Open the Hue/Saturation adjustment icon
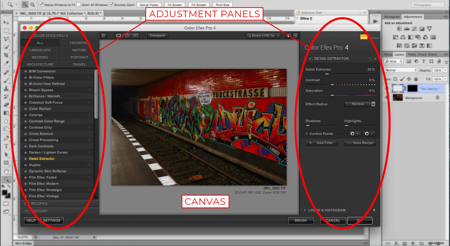Image resolution: width=450 pixels, height=246 pixels. [x=395, y=37]
